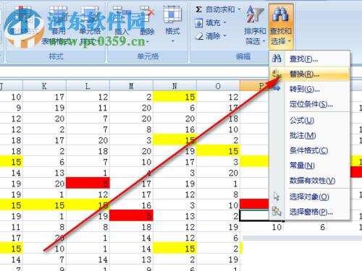Choose 公式(U) in the menu
Screen dimensions: 362x271
[x=310, y=120]
